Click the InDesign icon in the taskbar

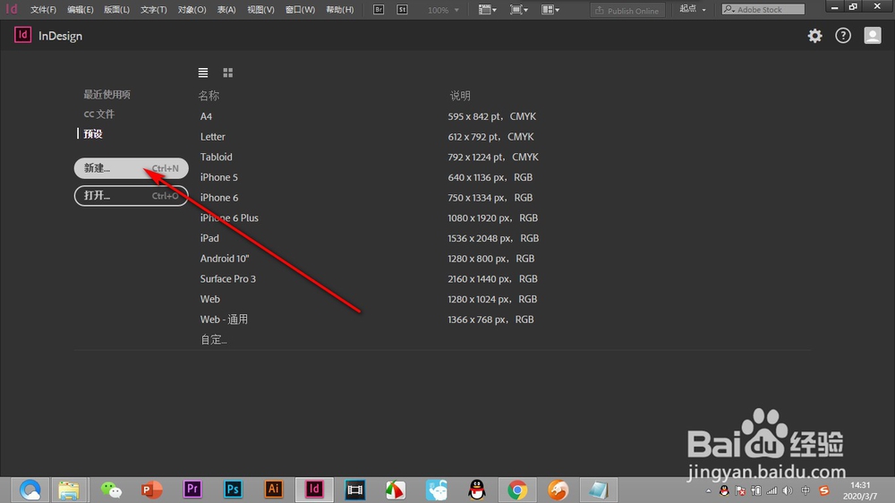click(314, 490)
